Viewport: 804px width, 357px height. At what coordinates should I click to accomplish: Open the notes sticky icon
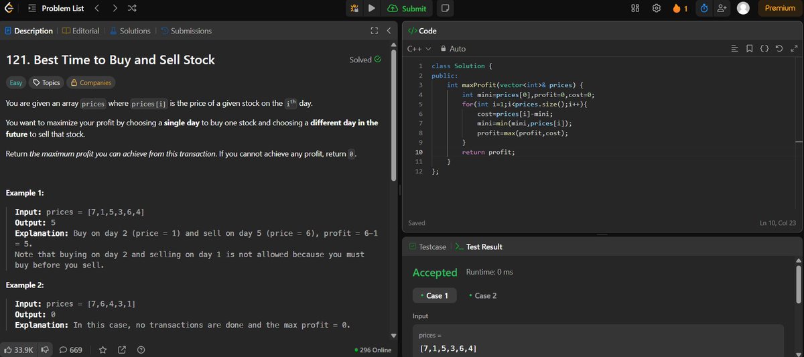[446, 8]
